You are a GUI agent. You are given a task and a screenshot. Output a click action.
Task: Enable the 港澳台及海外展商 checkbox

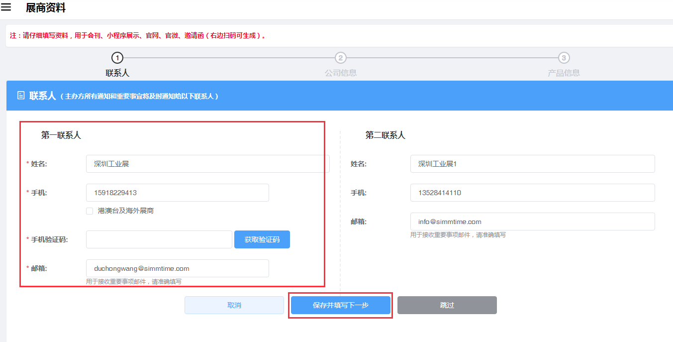90,211
